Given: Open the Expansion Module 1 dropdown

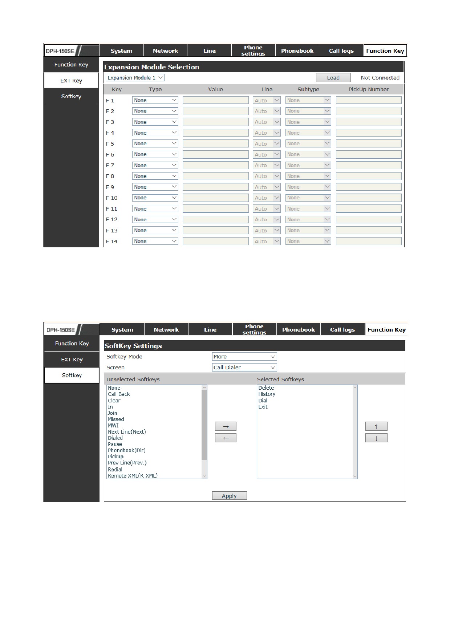Looking at the screenshot, I should (135, 78).
